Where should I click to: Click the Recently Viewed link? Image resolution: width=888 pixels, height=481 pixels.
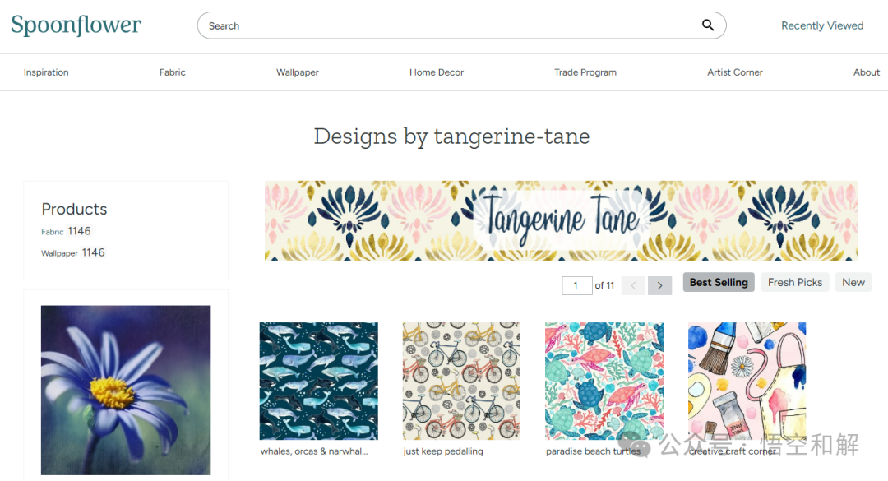(x=822, y=25)
